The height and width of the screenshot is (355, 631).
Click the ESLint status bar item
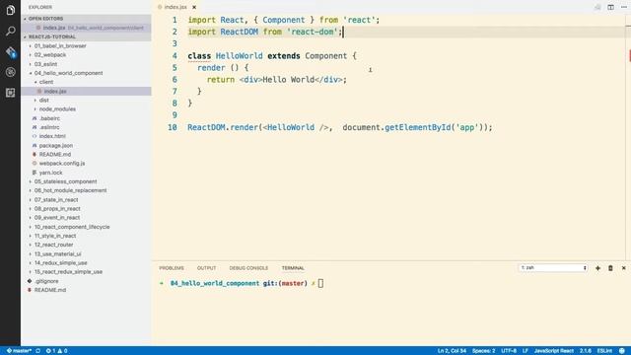604,351
